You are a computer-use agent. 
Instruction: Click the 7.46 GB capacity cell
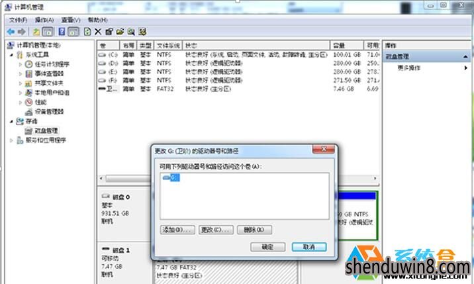point(344,89)
